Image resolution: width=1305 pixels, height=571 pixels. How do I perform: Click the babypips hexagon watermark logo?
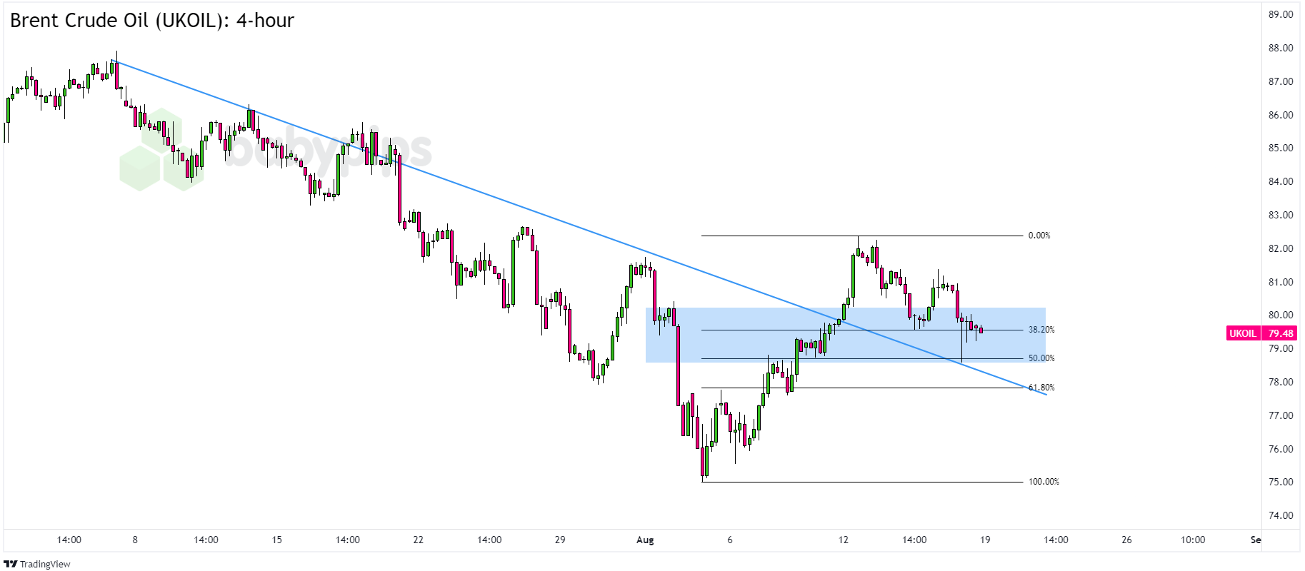pos(161,151)
